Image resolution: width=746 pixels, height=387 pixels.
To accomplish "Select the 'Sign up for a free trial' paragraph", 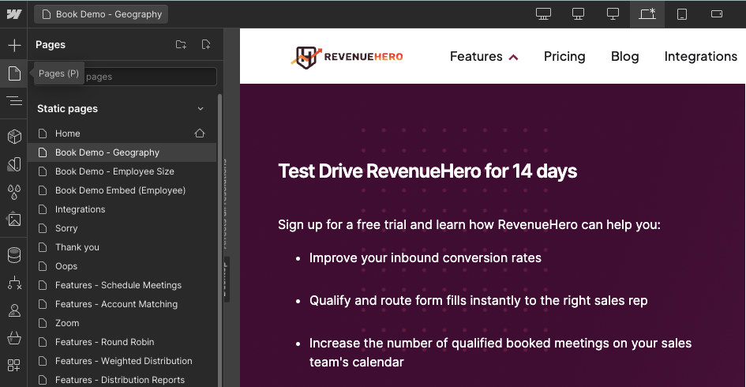I will tap(469, 224).
